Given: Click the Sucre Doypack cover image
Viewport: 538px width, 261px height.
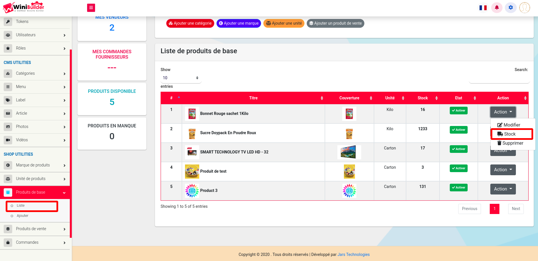Looking at the screenshot, I should tap(349, 133).
